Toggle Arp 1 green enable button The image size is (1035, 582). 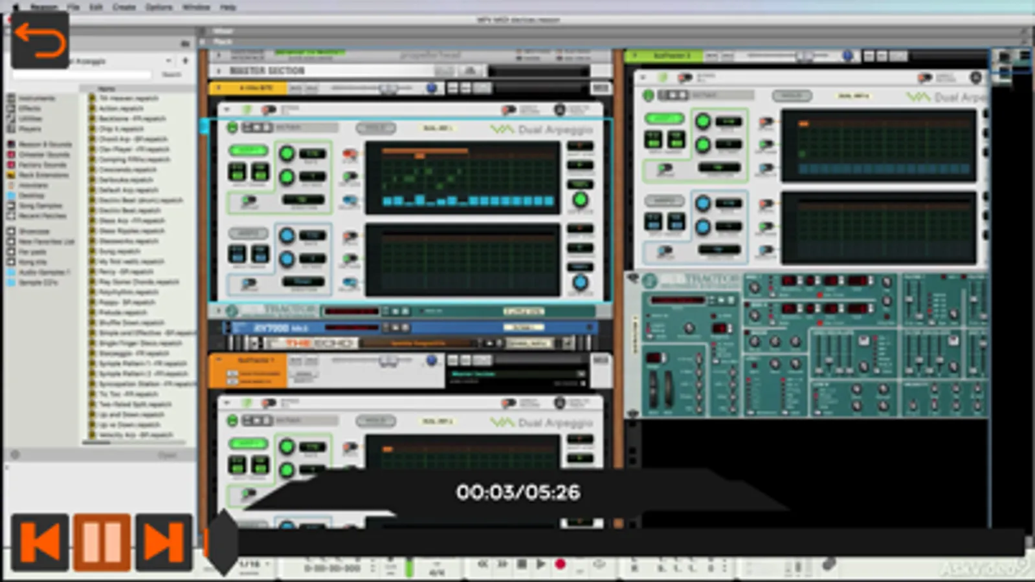[248, 151]
